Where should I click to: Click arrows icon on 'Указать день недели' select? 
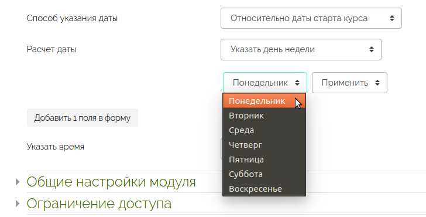(x=372, y=49)
